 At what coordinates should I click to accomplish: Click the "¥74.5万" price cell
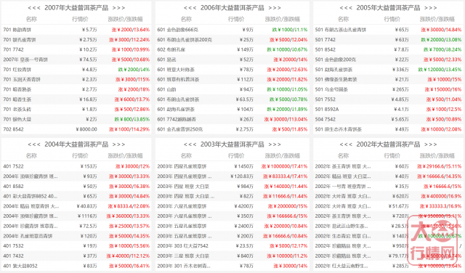(88, 60)
